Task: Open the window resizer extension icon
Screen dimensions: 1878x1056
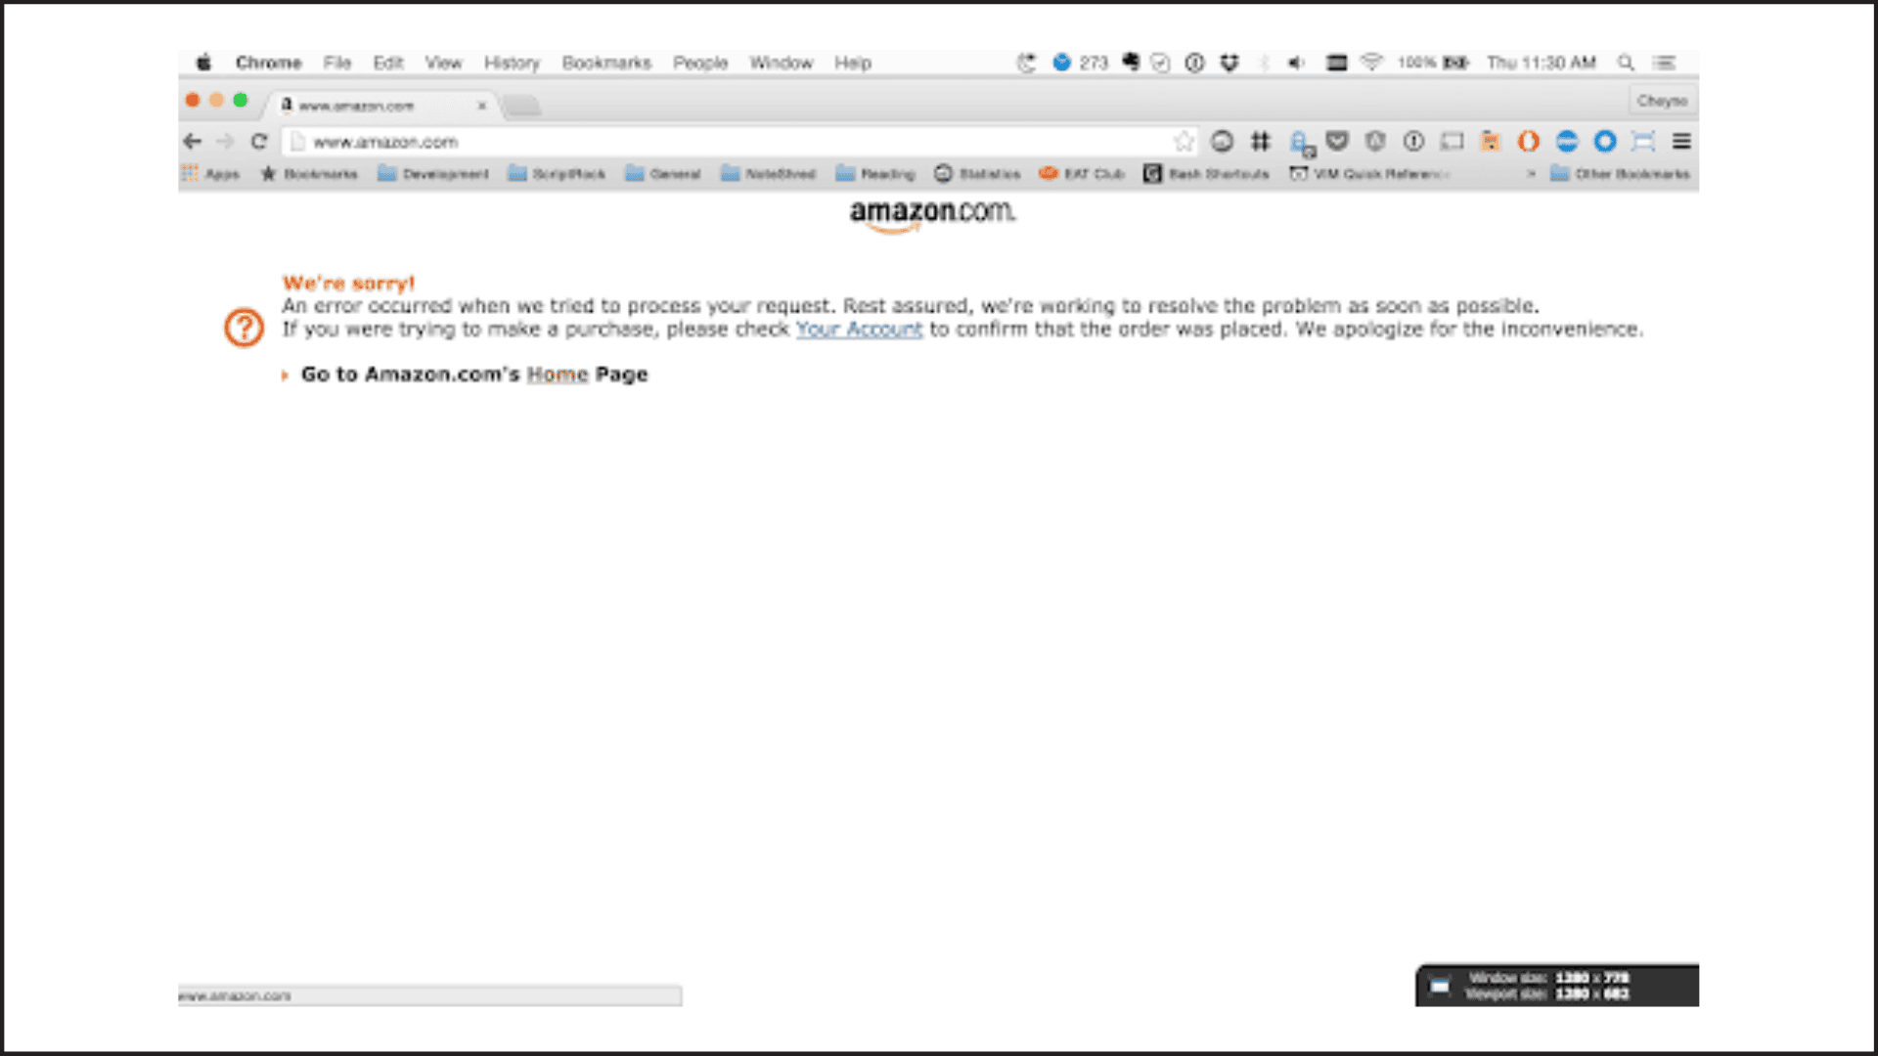Action: 1643,142
